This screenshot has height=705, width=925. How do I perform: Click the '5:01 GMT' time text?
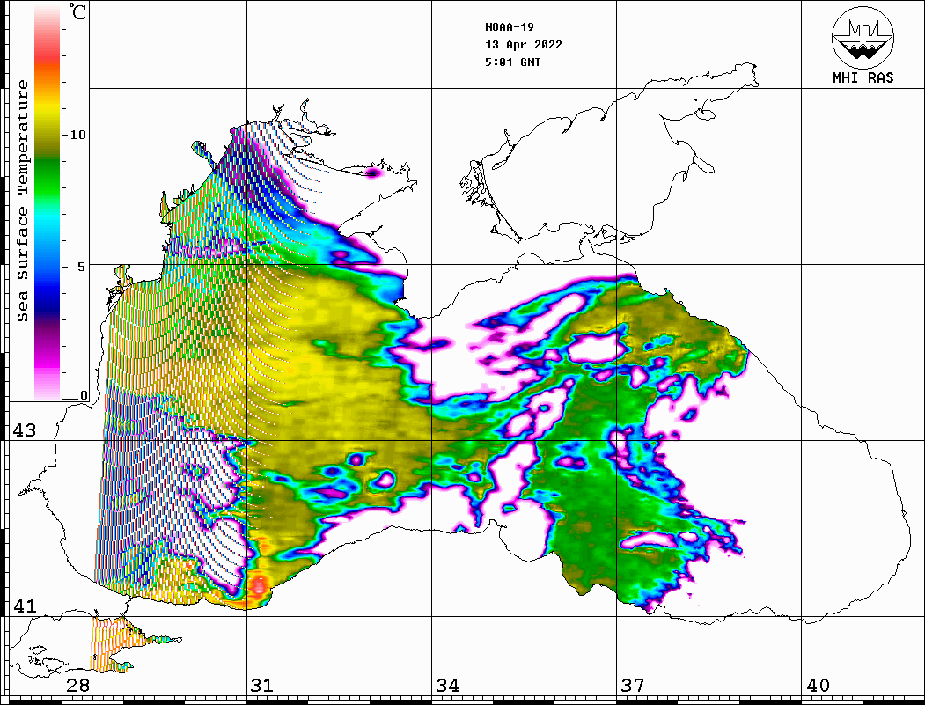pos(512,62)
